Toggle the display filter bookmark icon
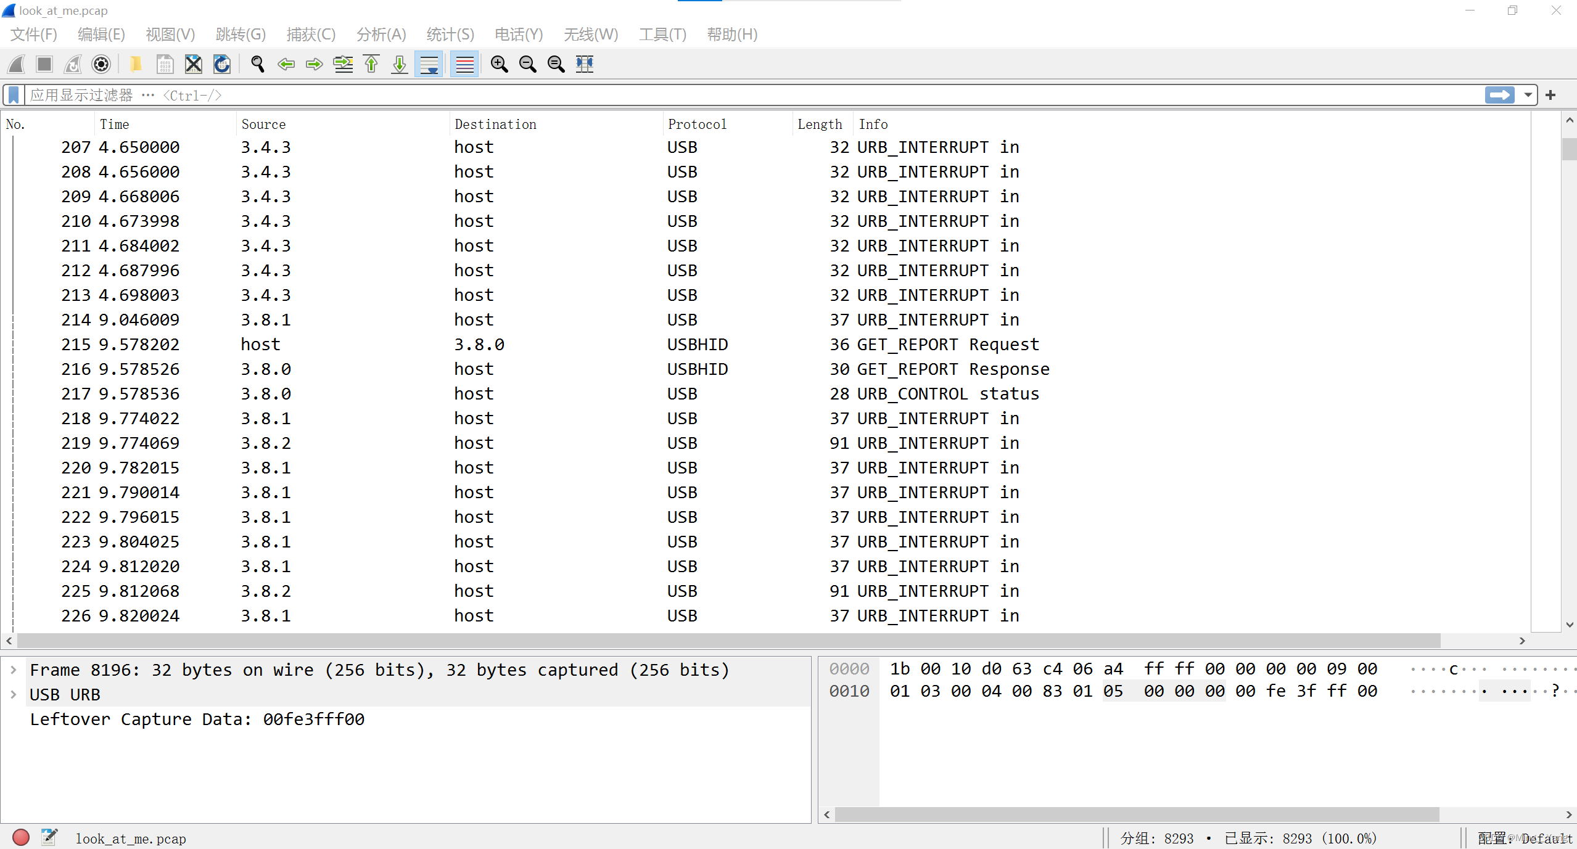This screenshot has width=1577, height=849. [12, 95]
